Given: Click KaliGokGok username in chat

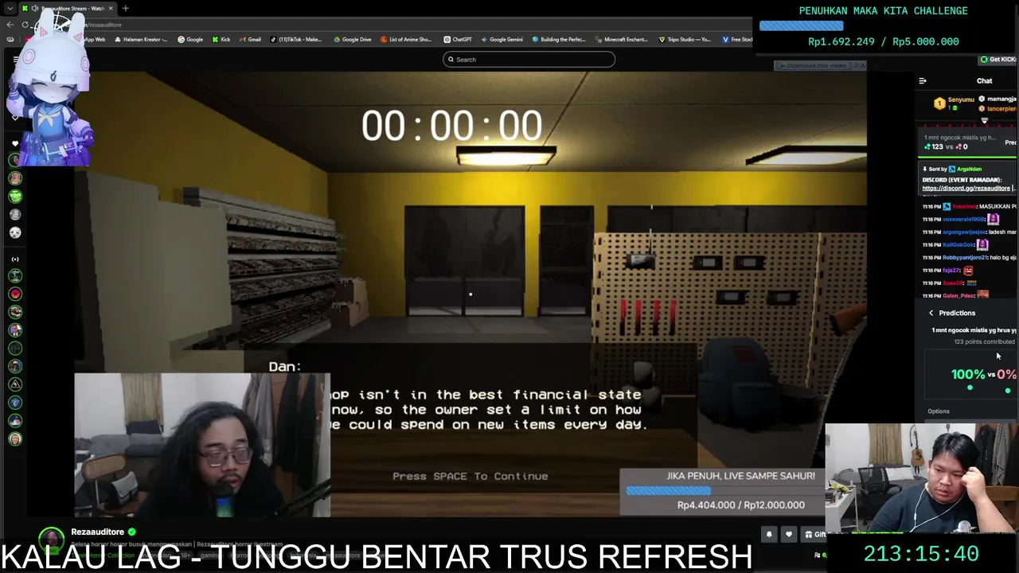Looking at the screenshot, I should 958,244.
